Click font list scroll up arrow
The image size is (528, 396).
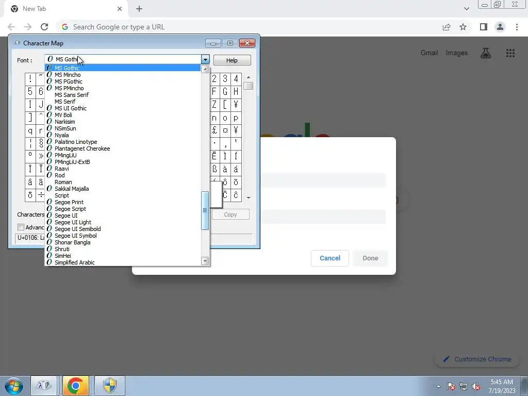[205, 69]
